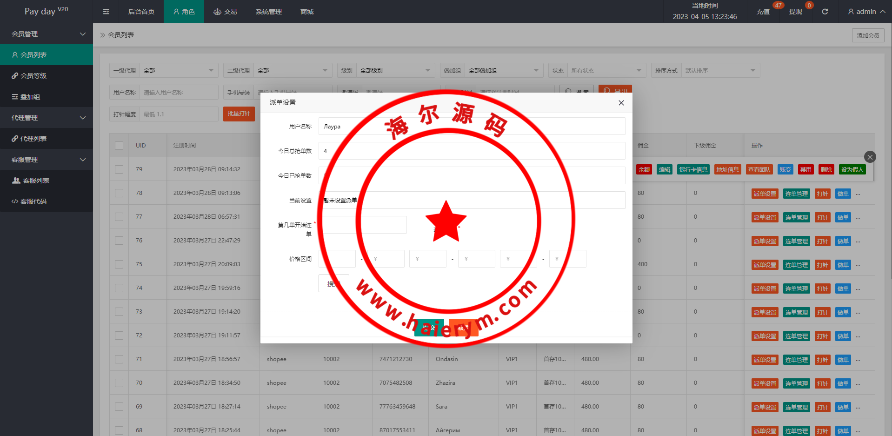This screenshot has height=436, width=892.
Task: Click 连单管理 for the UID 77 row
Action: (797, 218)
